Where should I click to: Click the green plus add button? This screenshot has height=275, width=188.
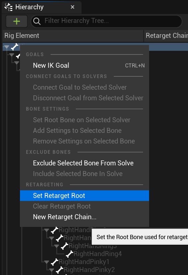17,21
